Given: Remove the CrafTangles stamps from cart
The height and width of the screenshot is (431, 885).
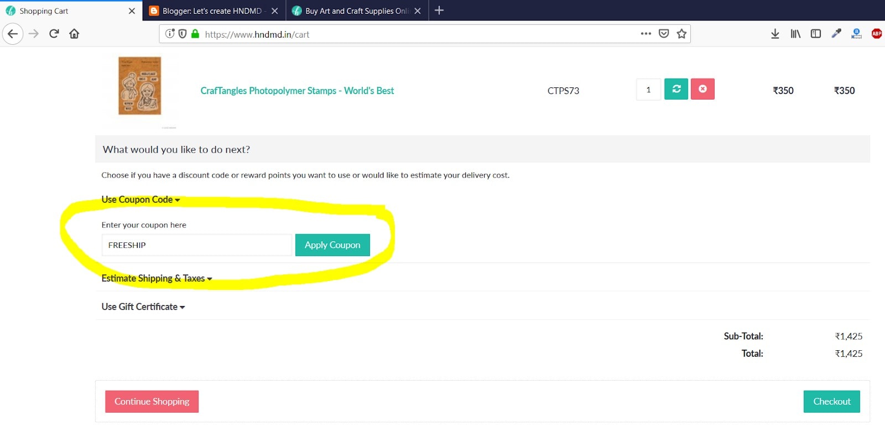Looking at the screenshot, I should click(702, 89).
